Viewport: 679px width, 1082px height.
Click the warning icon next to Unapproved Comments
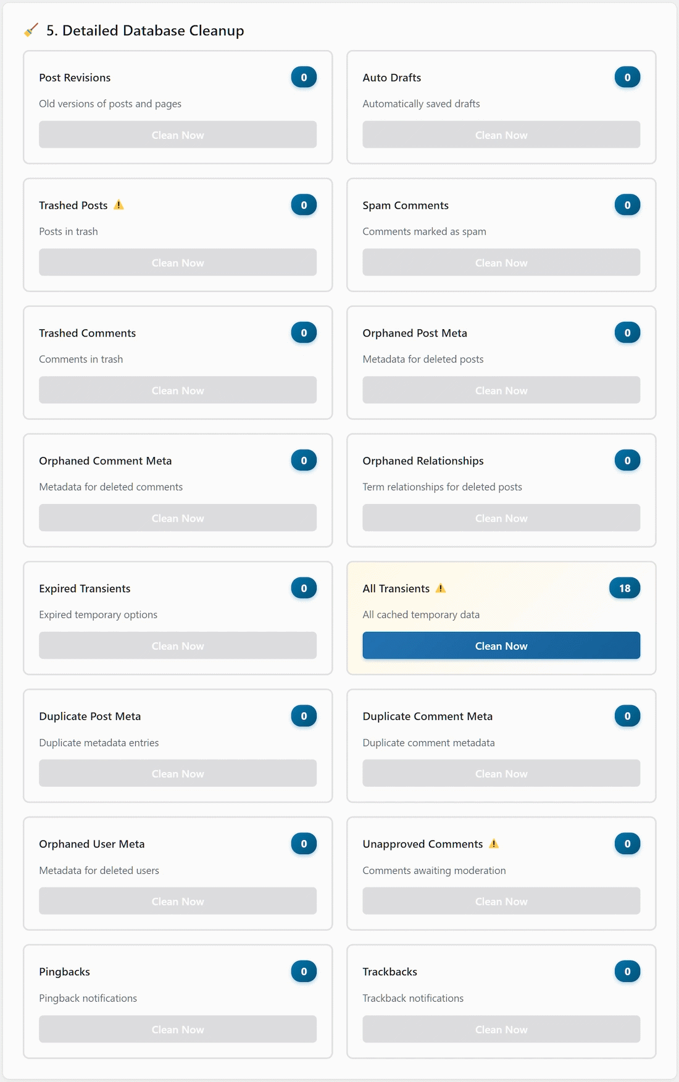[494, 844]
